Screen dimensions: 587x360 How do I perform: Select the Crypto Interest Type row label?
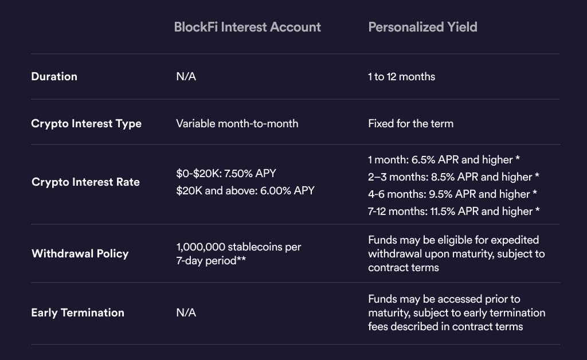tap(86, 123)
